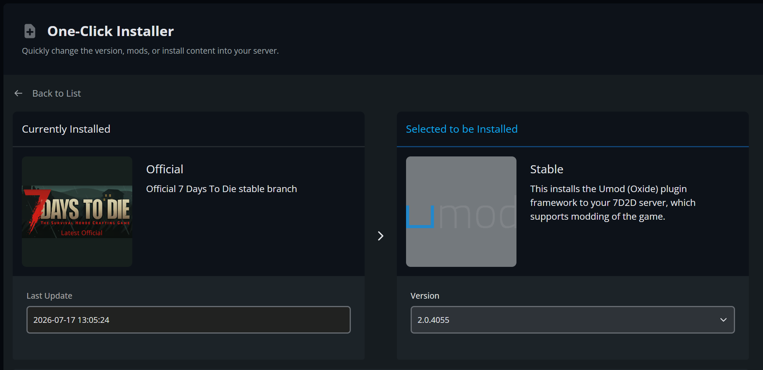
Task: Click the right chevron between panels
Action: (x=380, y=236)
